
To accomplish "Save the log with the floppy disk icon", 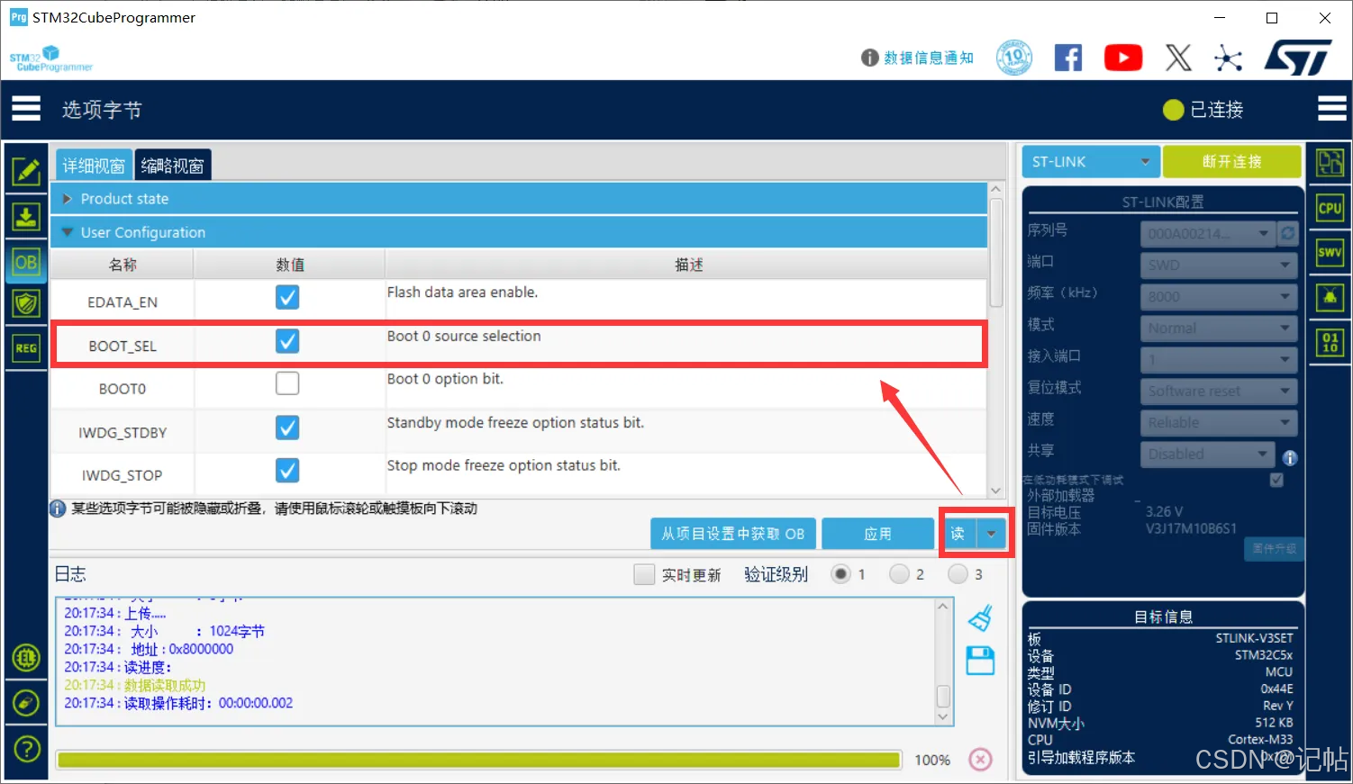I will [980, 661].
